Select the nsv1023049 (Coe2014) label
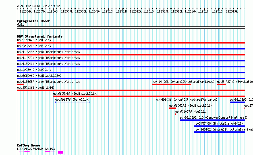Viewport: 253px width, 155px height. coord(34,70)
